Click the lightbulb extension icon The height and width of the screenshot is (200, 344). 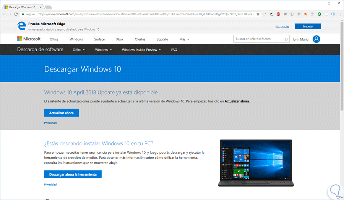tap(299, 14)
